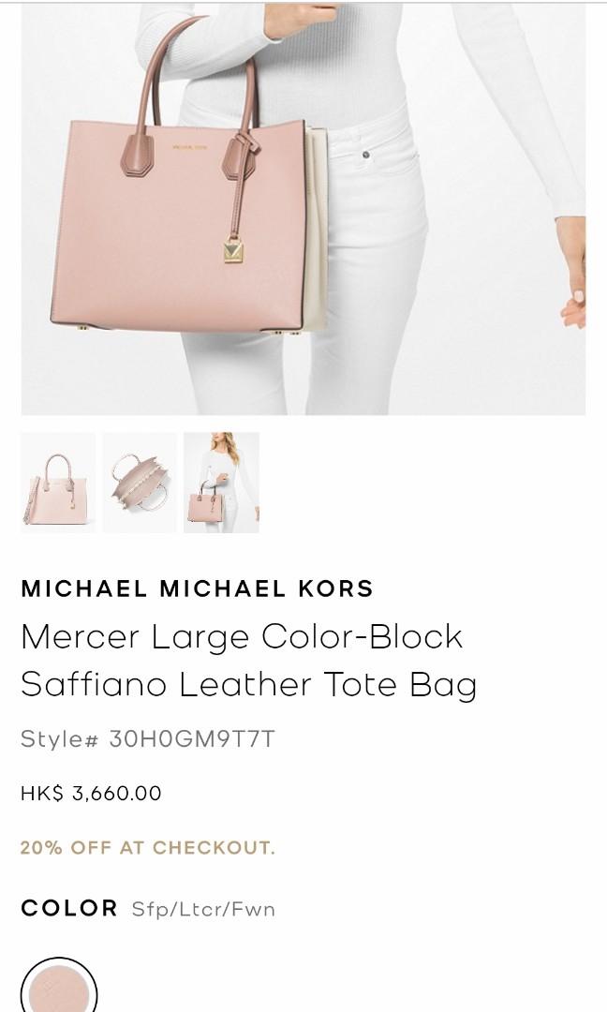Screen dimensions: 607x1012
Task: Click the gold Michael Kors logo on bag
Action: pos(189,147)
